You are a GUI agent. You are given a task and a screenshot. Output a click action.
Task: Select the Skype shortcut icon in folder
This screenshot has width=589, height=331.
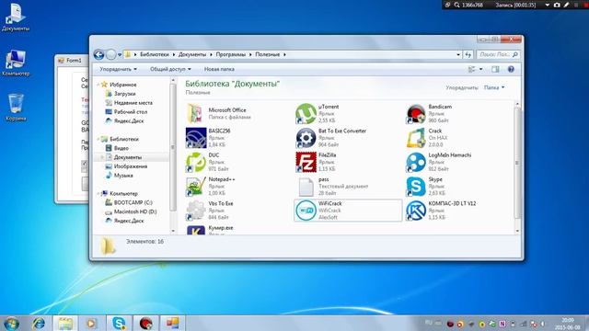click(415, 186)
